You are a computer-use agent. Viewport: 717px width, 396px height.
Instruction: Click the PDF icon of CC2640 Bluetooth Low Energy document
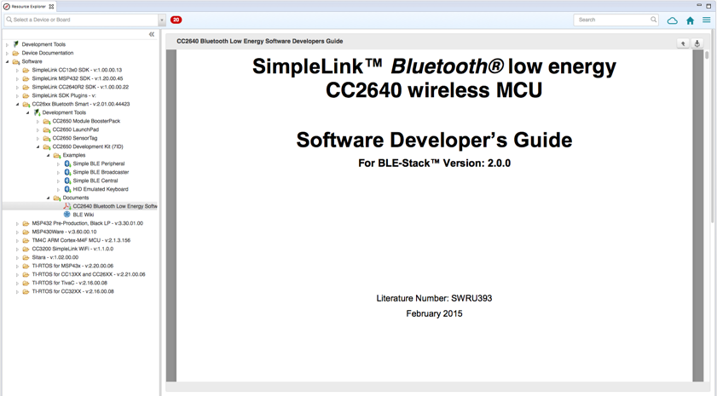pos(66,206)
